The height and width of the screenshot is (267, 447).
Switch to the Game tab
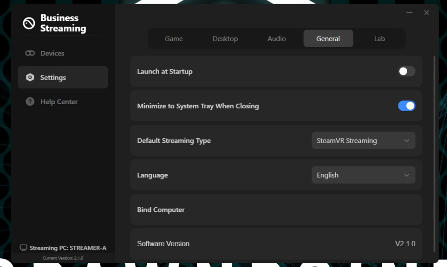coord(174,39)
